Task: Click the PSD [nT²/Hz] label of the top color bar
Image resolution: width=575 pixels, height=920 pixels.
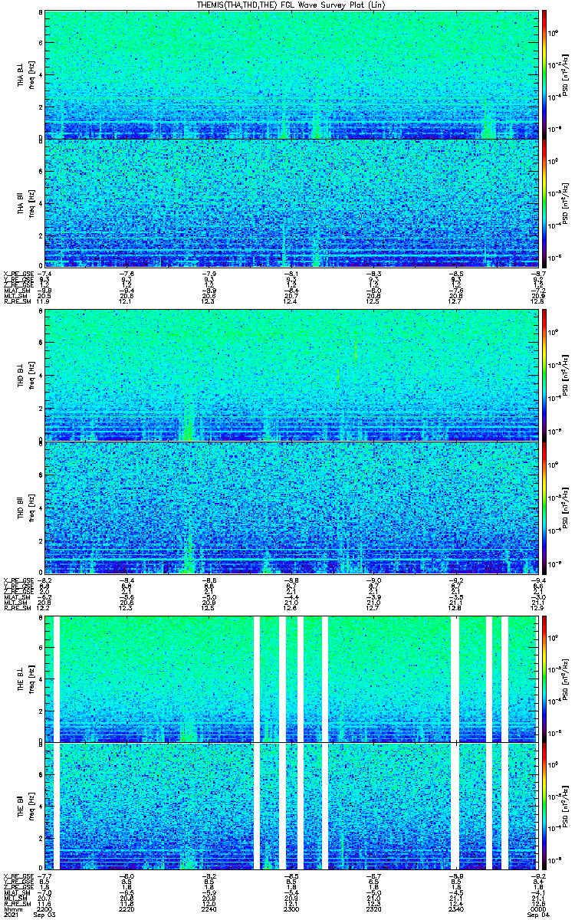Action: click(566, 74)
